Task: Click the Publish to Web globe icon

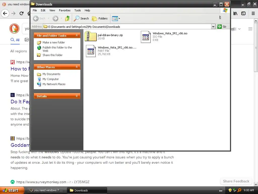Action: 39,48
